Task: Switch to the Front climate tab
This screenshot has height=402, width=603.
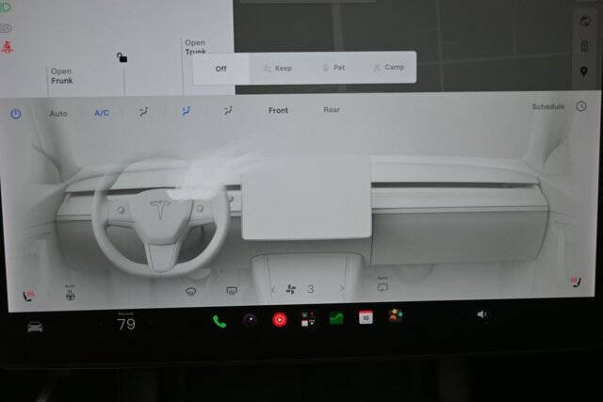Action: click(x=278, y=110)
